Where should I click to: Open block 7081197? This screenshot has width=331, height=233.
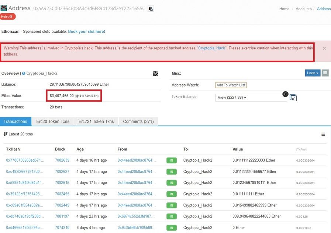[62, 216]
